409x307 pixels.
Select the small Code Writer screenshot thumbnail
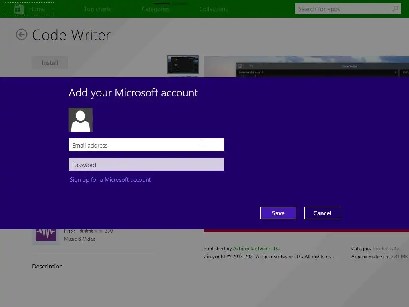pyautogui.click(x=183, y=64)
